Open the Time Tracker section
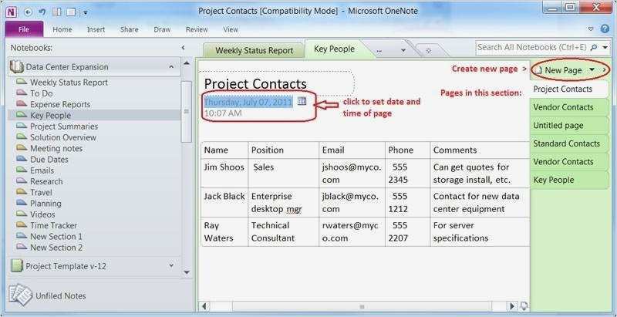617x317 pixels. (53, 226)
